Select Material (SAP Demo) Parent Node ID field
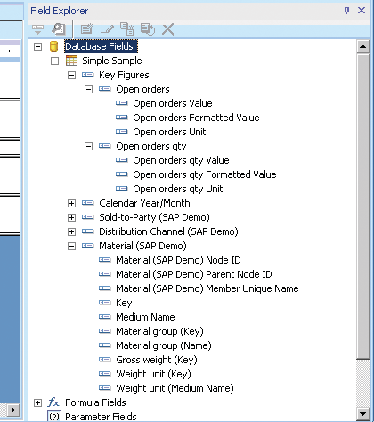The height and width of the screenshot is (422, 374). (x=194, y=274)
